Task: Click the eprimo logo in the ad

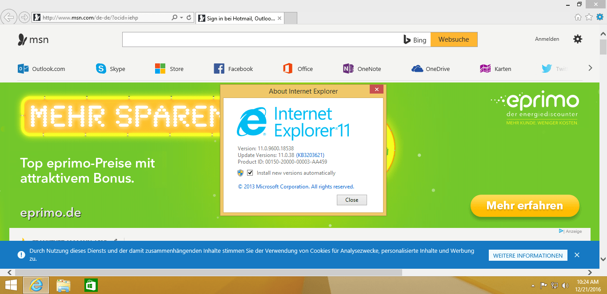Action: 535,109
